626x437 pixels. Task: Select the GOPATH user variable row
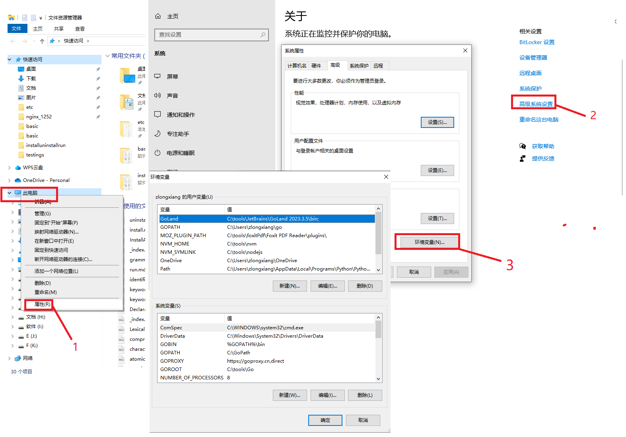[267, 227]
